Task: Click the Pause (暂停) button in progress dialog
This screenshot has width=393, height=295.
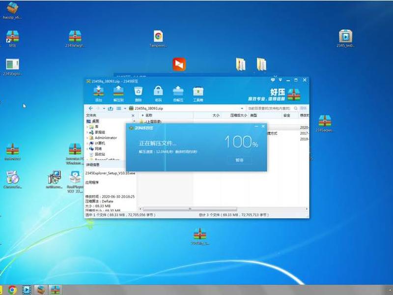Action: [239, 160]
